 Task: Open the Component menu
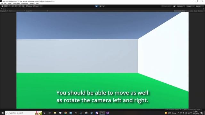pos(25,4)
